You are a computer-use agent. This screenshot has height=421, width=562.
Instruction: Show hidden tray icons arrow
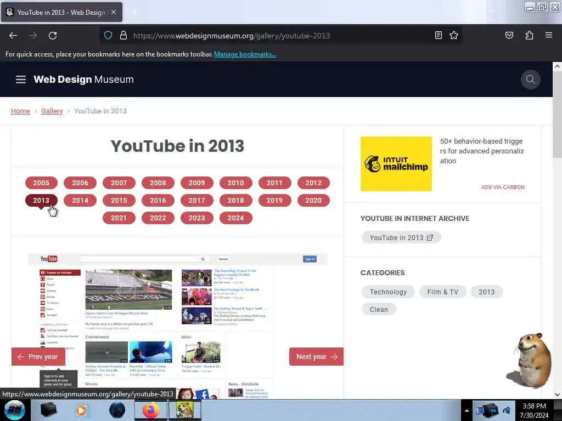467,411
